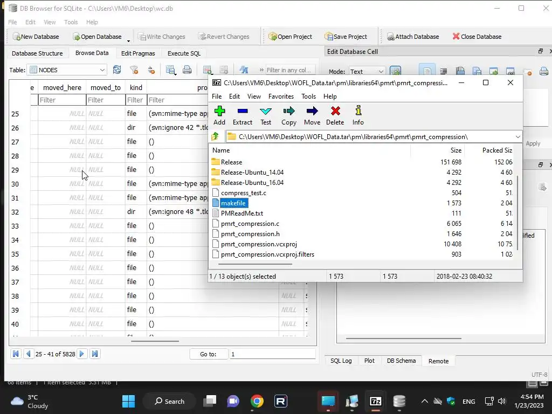Click auto-switch mode button beside Mode
Viewport: 552px width, 414px height.
396,72
